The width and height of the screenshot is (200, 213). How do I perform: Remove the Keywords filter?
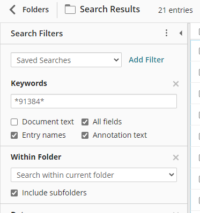click(176, 84)
